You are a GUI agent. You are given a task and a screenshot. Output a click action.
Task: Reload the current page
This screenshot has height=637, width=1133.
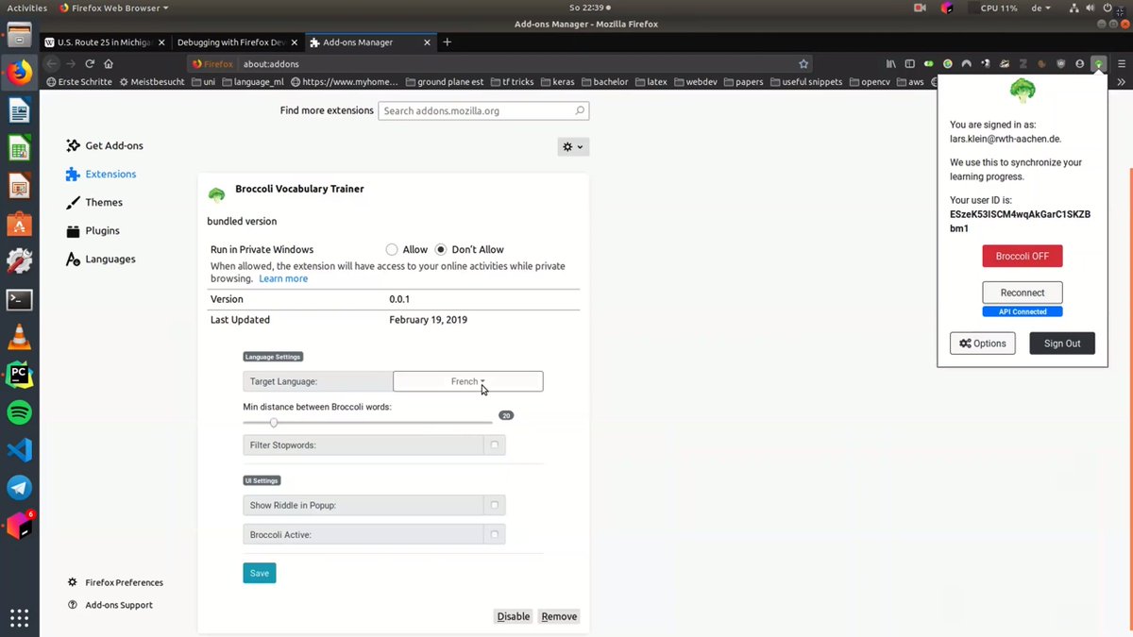[90, 63]
